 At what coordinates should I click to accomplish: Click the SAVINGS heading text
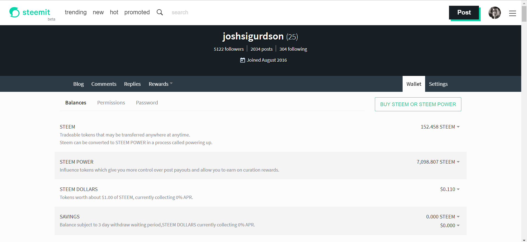[70, 217]
